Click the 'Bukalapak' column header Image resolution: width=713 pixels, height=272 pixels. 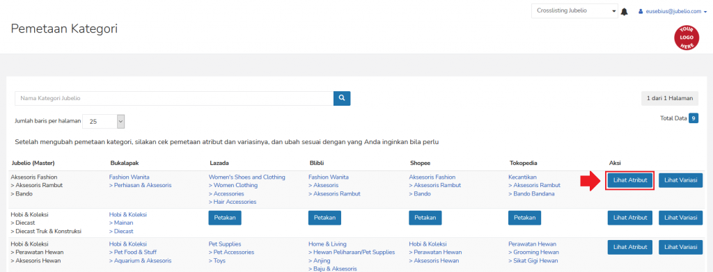click(124, 163)
